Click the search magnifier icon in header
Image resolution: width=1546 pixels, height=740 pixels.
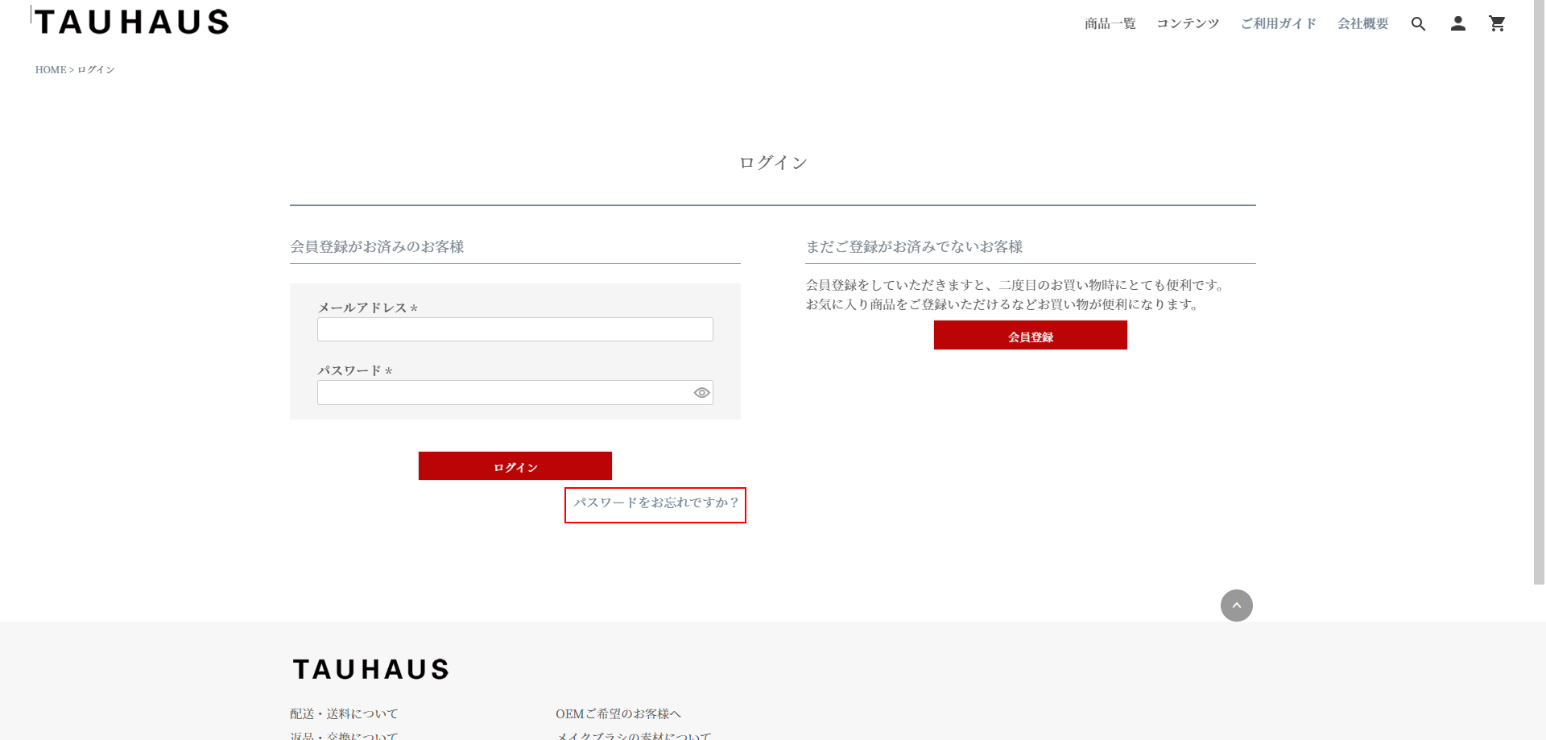[x=1418, y=24]
